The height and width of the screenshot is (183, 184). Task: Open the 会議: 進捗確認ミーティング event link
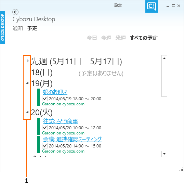pyautogui.click(x=72, y=139)
